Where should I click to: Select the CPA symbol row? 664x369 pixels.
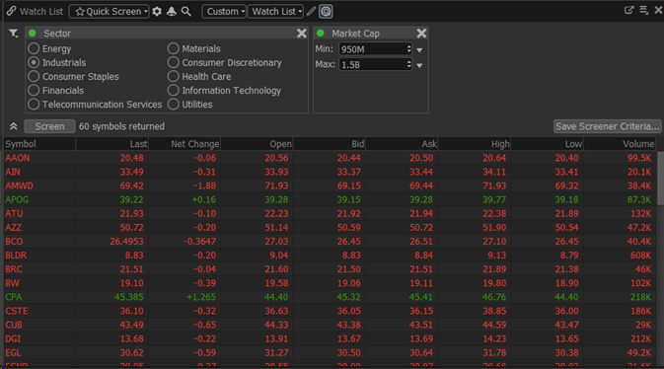click(331, 297)
